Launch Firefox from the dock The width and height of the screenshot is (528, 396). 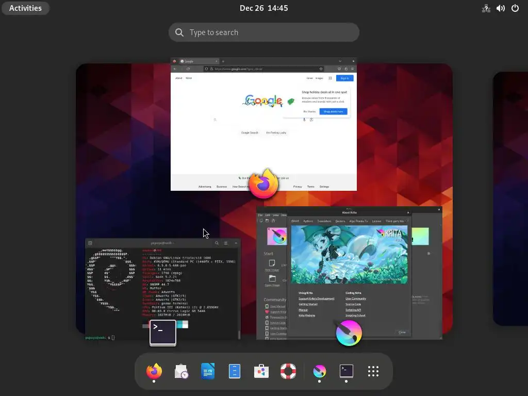[154, 371]
